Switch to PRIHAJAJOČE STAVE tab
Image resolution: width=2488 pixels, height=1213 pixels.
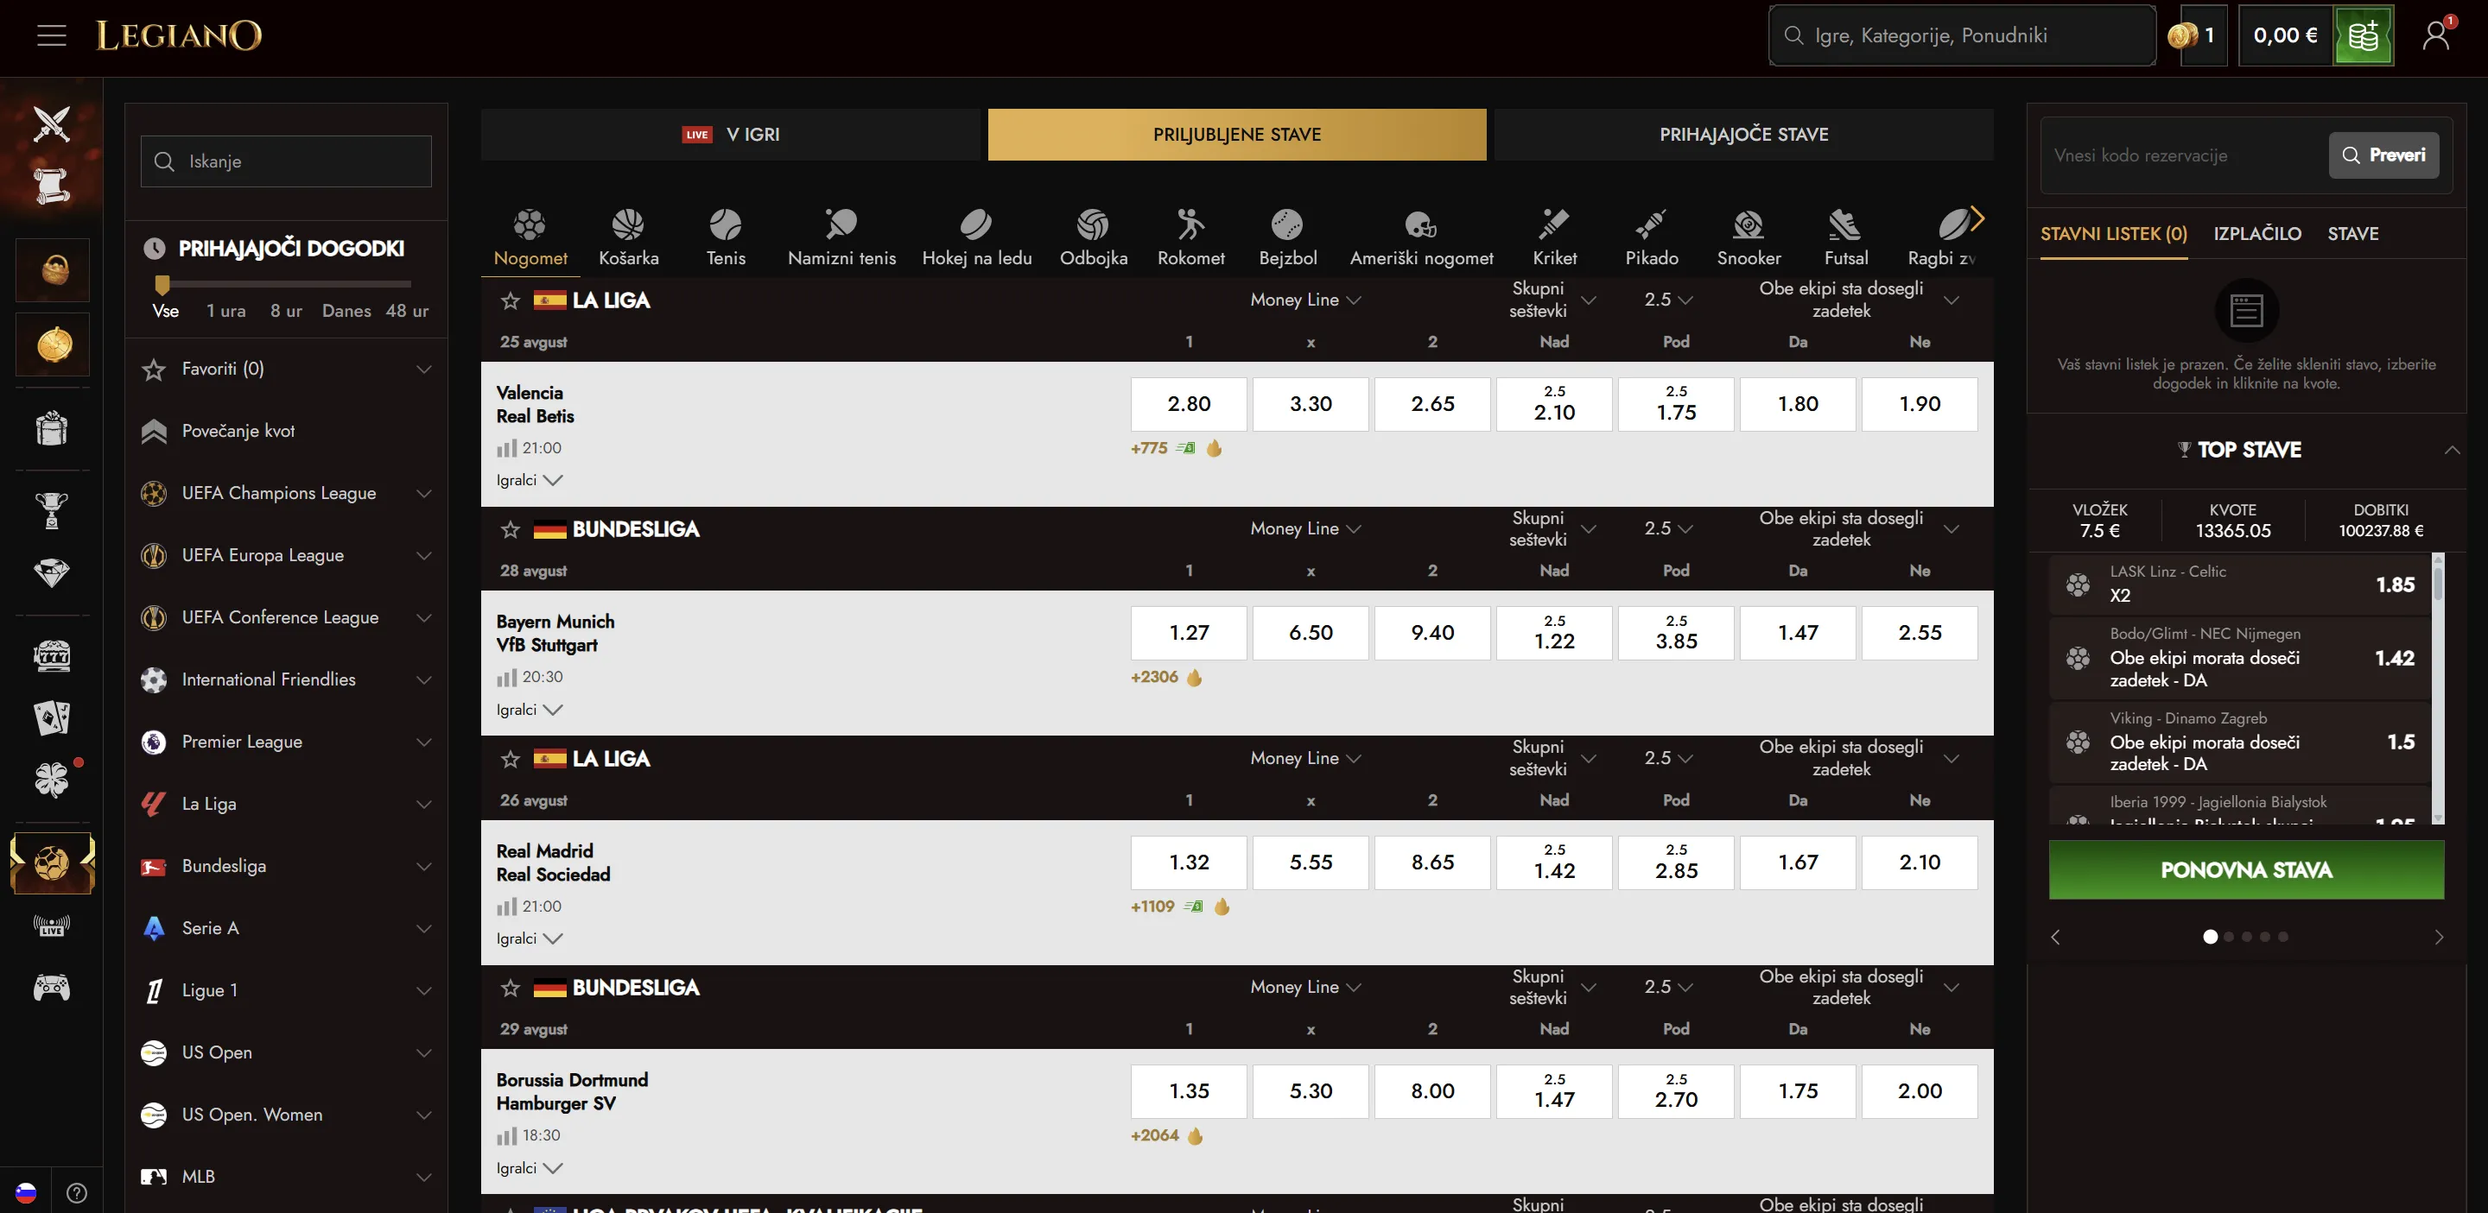point(1743,134)
